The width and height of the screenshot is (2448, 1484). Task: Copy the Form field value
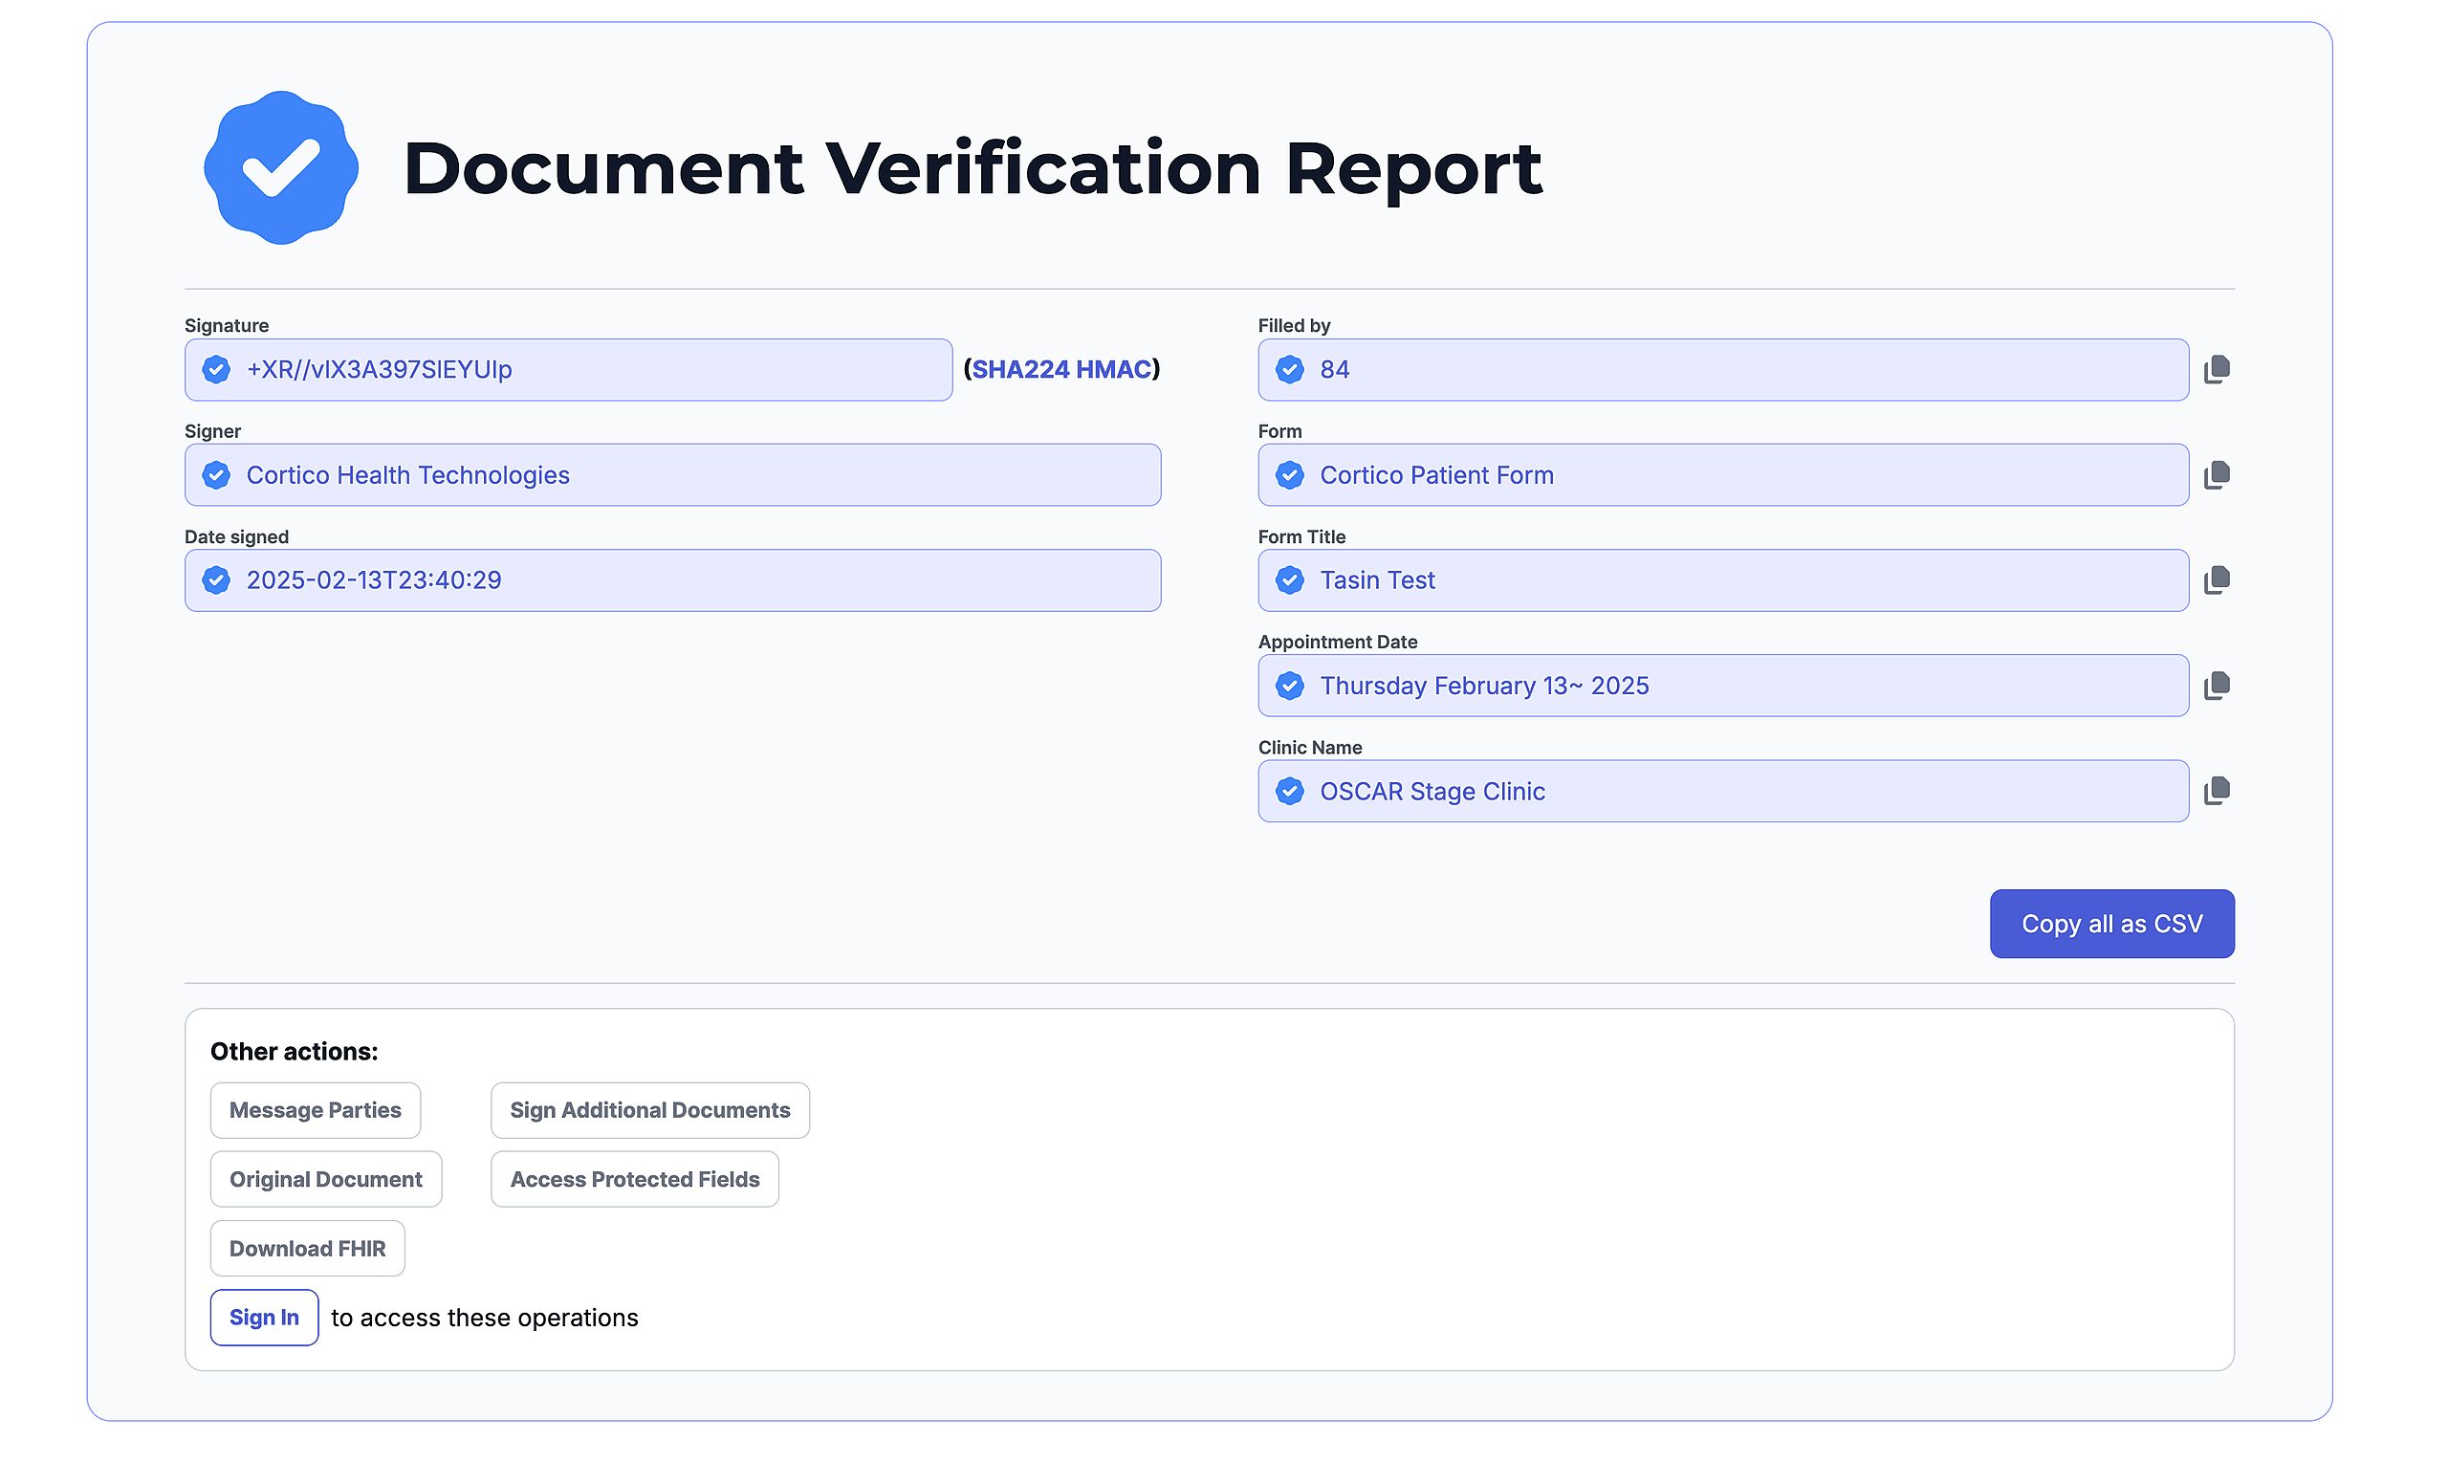click(2217, 475)
